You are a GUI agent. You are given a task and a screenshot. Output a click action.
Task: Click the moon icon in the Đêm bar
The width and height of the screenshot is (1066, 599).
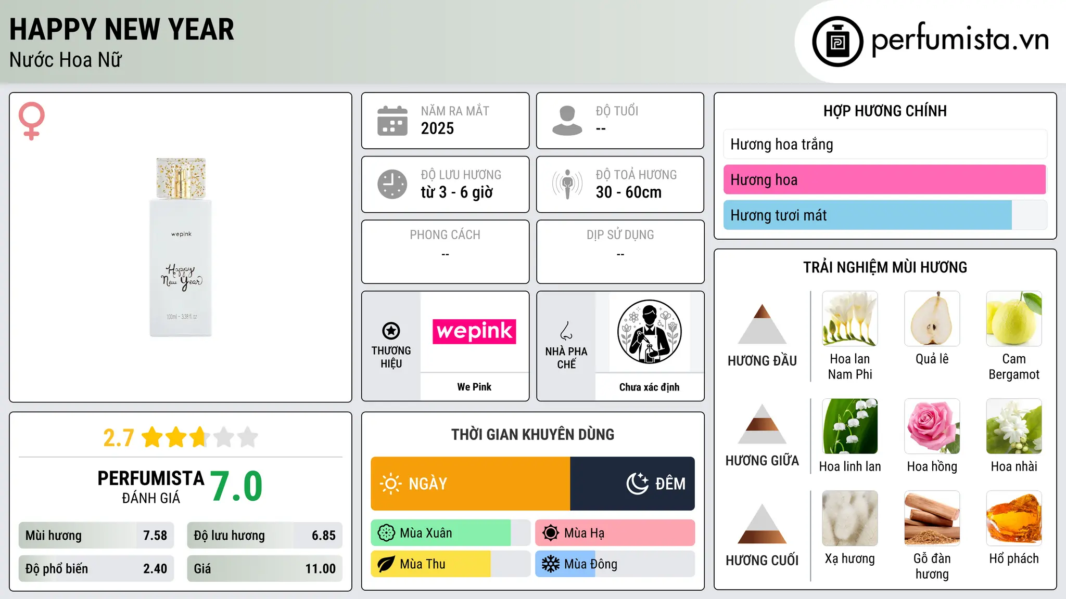pyautogui.click(x=637, y=484)
